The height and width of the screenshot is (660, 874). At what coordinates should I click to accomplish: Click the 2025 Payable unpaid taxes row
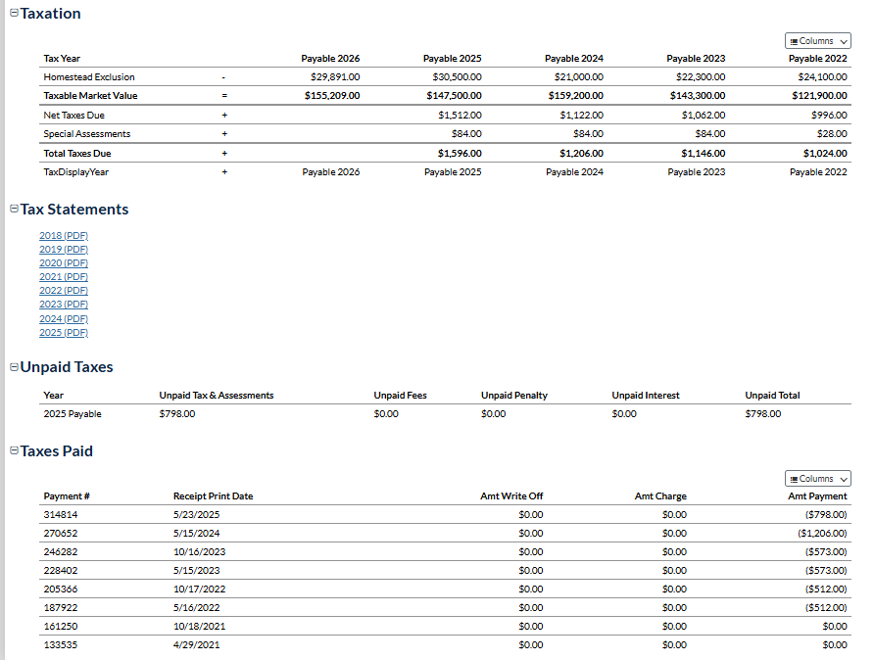(73, 414)
